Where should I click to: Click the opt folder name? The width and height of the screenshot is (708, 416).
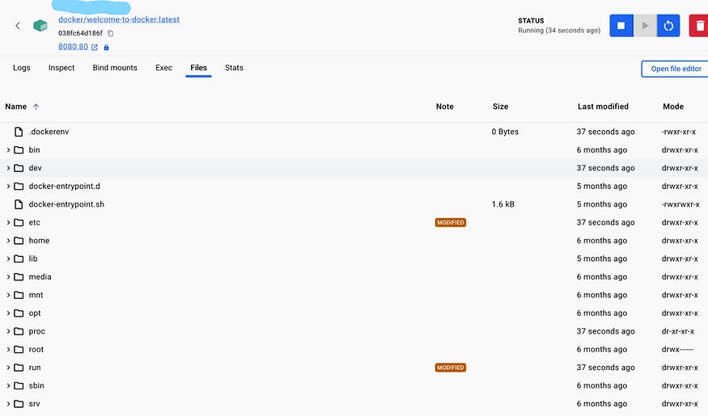(35, 313)
